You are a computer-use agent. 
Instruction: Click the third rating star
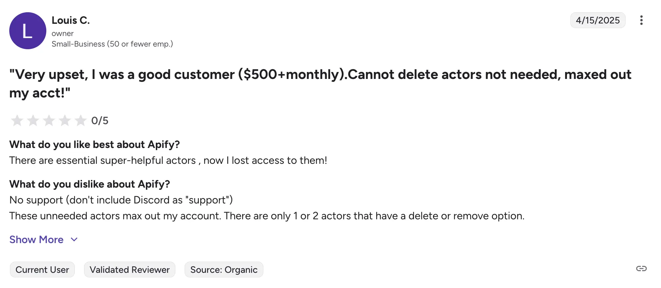point(49,121)
